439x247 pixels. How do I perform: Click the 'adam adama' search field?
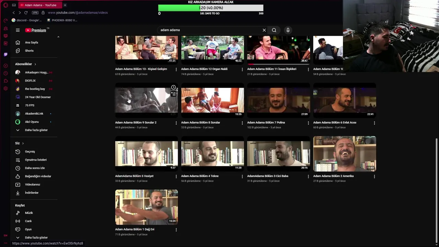pos(209,30)
